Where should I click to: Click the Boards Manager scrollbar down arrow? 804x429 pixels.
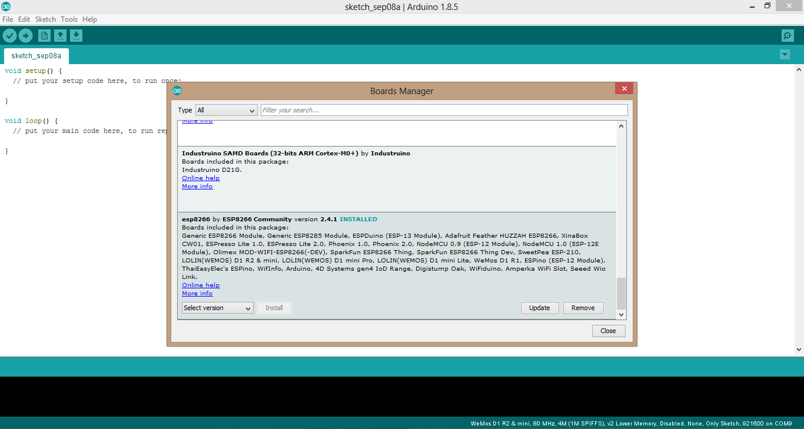[x=621, y=314]
